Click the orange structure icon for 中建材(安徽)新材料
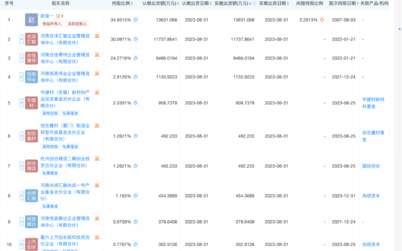402x251 pixels. pyautogui.click(x=97, y=92)
